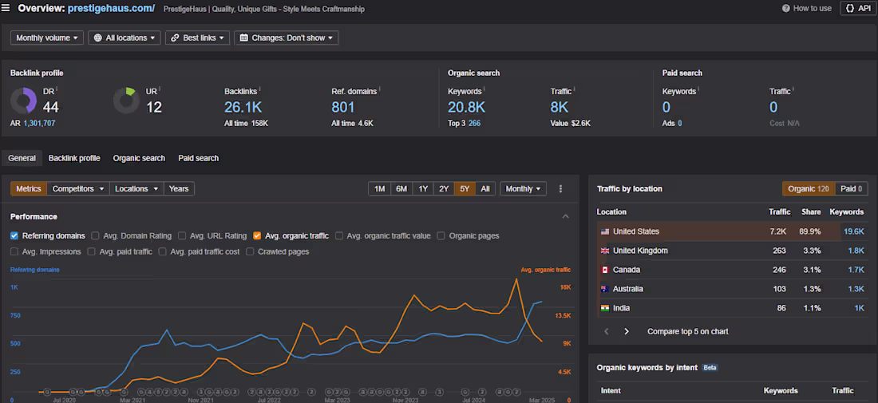Image resolution: width=878 pixels, height=403 pixels.
Task: Switch to the Backlink profile tab
Action: (x=74, y=158)
